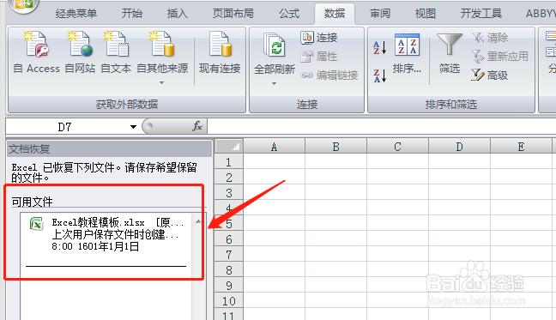Sort descending Z to A
The height and width of the screenshot is (320, 556).
tap(379, 75)
